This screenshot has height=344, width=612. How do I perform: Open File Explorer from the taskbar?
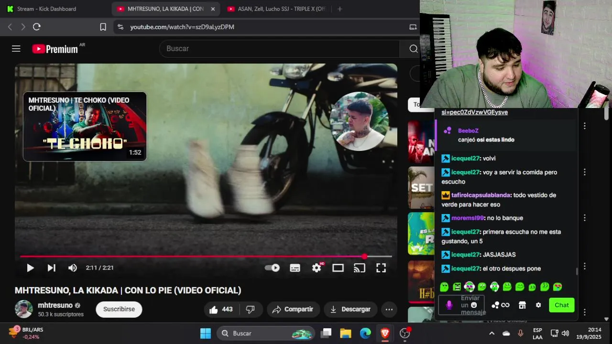(346, 333)
